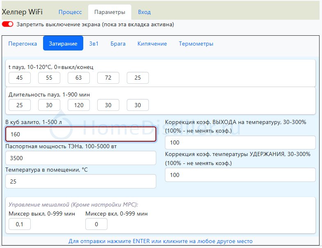Click the Длительность пауз label
Viewport: 322px width, 248px height.
pyautogui.click(x=49, y=94)
